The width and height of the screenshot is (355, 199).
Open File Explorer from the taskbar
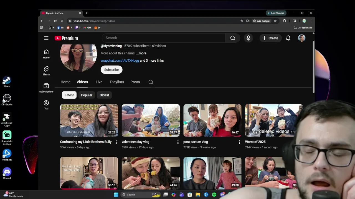(198, 195)
